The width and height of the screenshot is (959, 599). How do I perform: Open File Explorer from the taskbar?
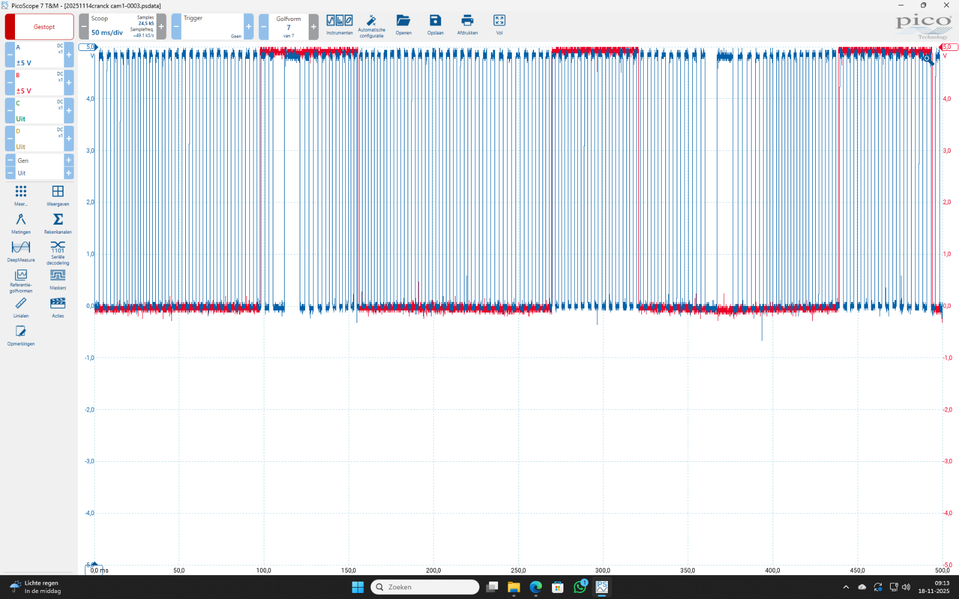coord(514,587)
